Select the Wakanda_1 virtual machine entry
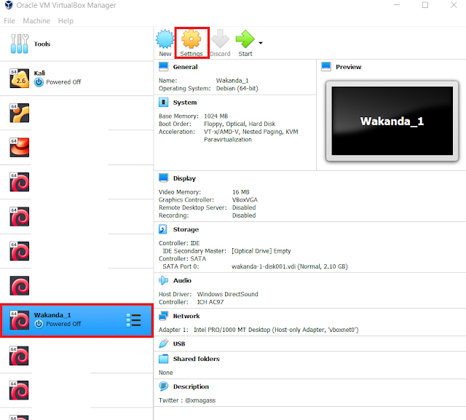The image size is (466, 420). 76,320
